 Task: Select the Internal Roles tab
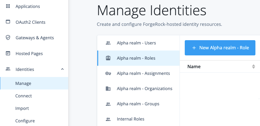pyautogui.click(x=130, y=119)
